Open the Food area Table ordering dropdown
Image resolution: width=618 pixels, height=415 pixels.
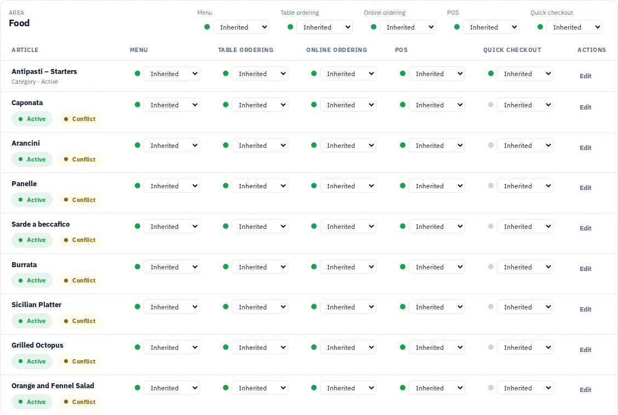tap(324, 27)
